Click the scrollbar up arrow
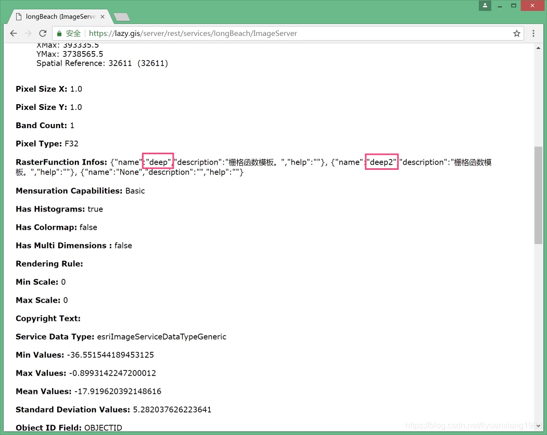This screenshot has width=547, height=435. (x=538, y=48)
